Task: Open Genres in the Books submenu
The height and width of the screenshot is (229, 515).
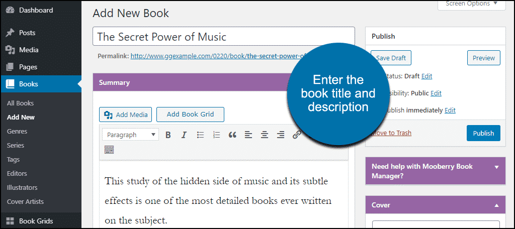Action: point(17,131)
